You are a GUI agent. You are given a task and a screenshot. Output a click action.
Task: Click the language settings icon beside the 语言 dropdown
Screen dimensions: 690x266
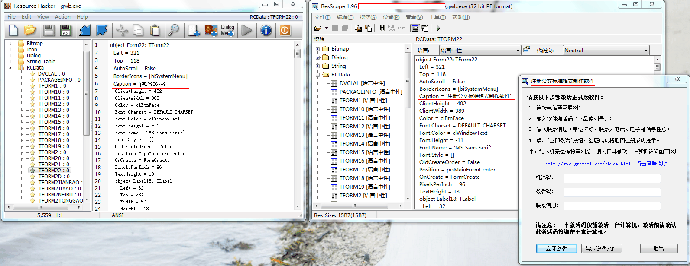(x=527, y=50)
